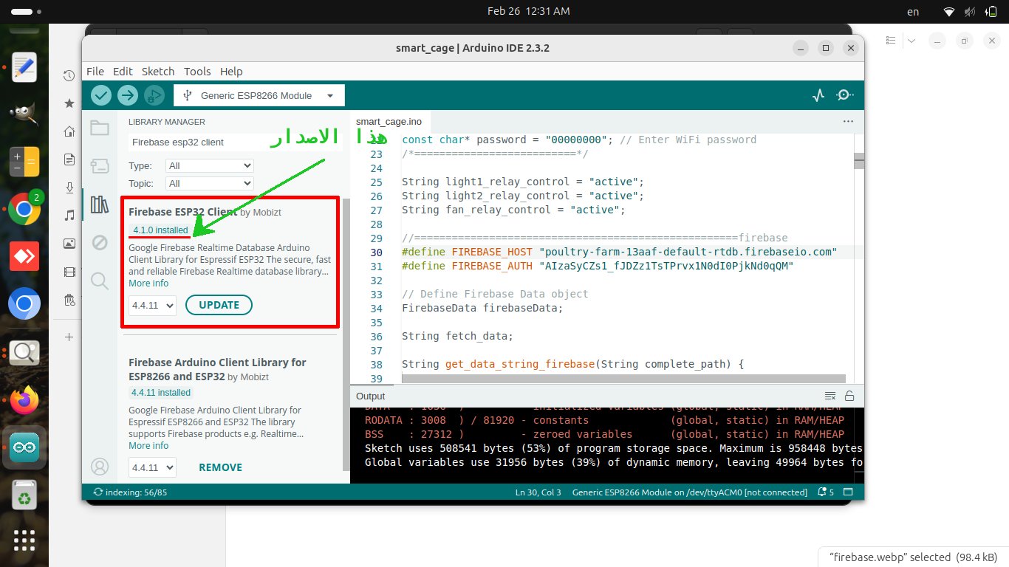The height and width of the screenshot is (567, 1009).
Task: Show Applications grid in the dock
Action: coord(24,540)
